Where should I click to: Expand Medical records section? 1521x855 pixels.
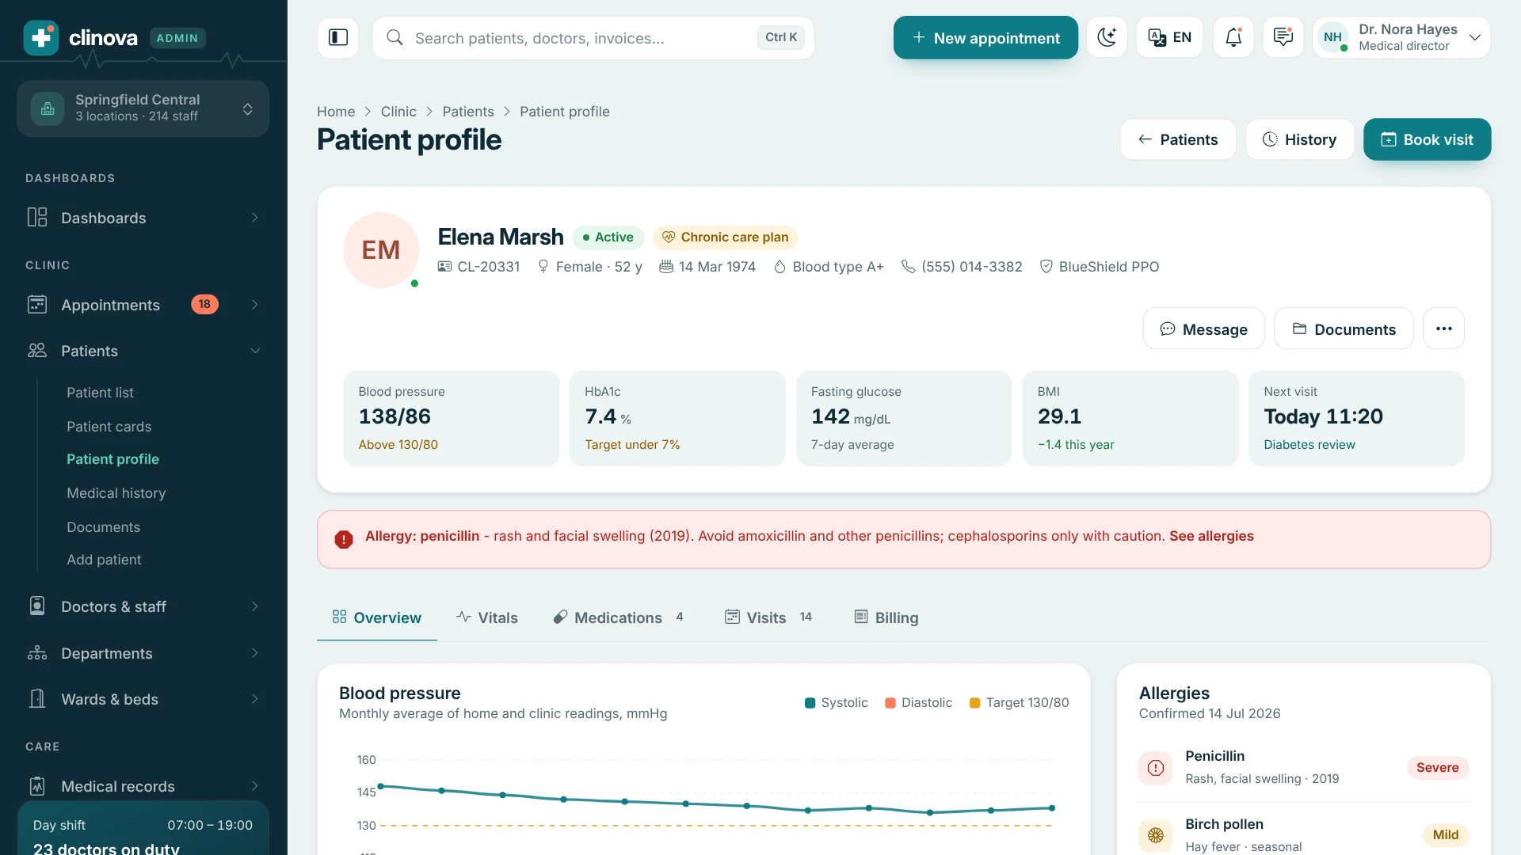143,786
